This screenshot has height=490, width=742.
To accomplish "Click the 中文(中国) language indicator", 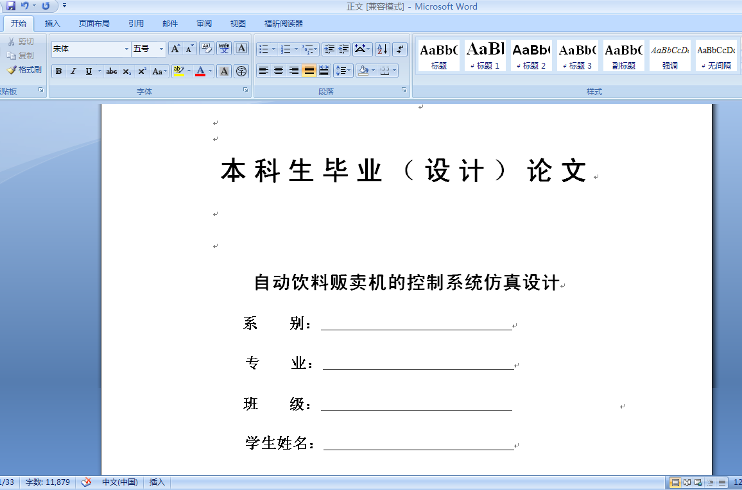I will (x=120, y=482).
